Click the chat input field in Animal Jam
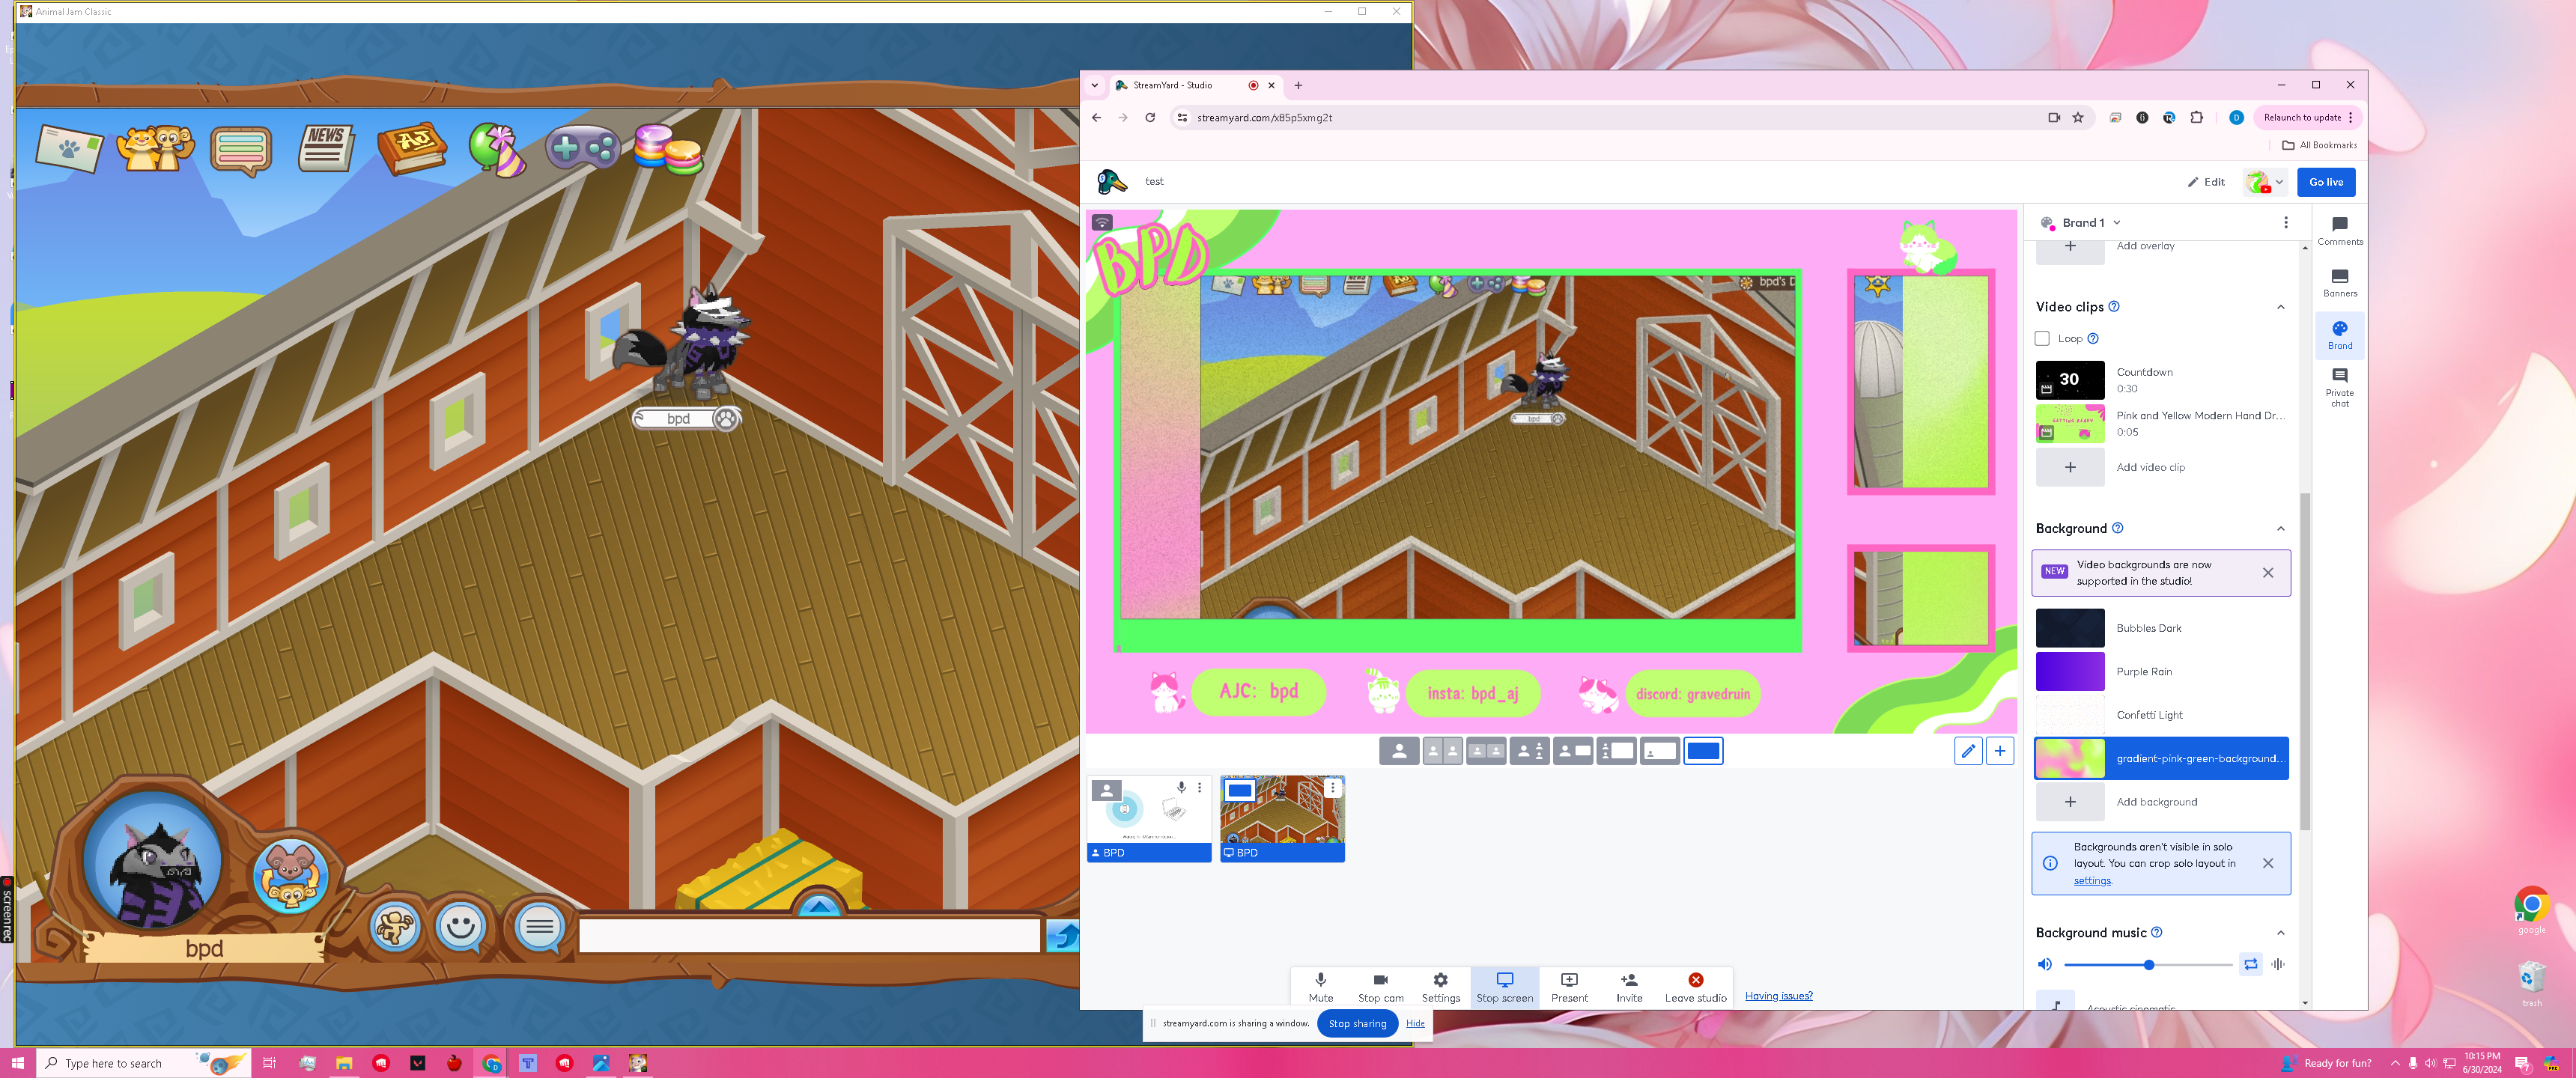 click(809, 936)
